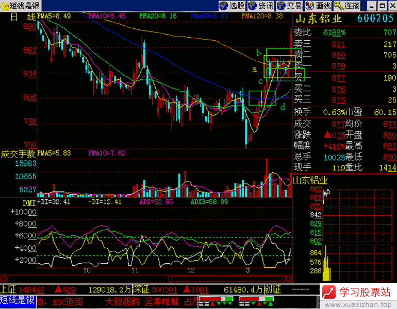
Task: Minimize the stock software window
Action: pyautogui.click(x=371, y=6)
